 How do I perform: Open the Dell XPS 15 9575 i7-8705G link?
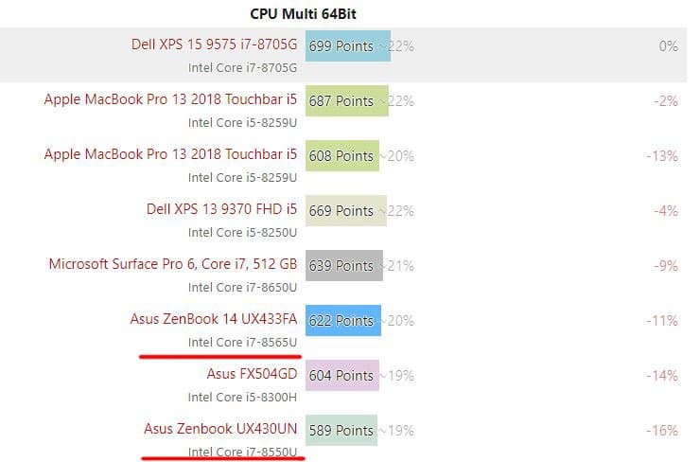(214, 44)
